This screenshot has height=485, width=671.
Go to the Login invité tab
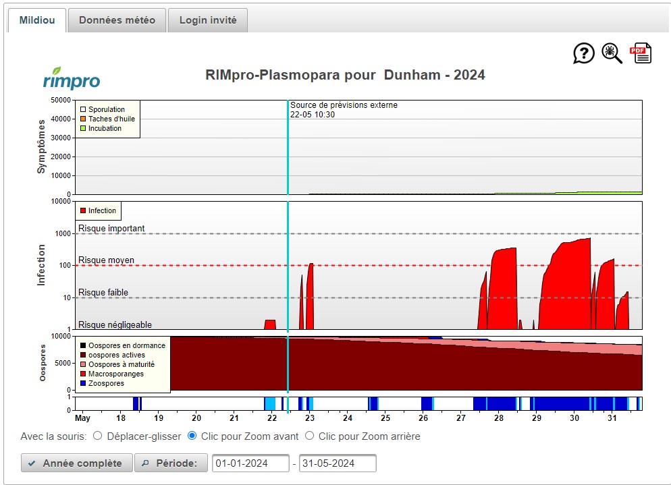click(208, 20)
